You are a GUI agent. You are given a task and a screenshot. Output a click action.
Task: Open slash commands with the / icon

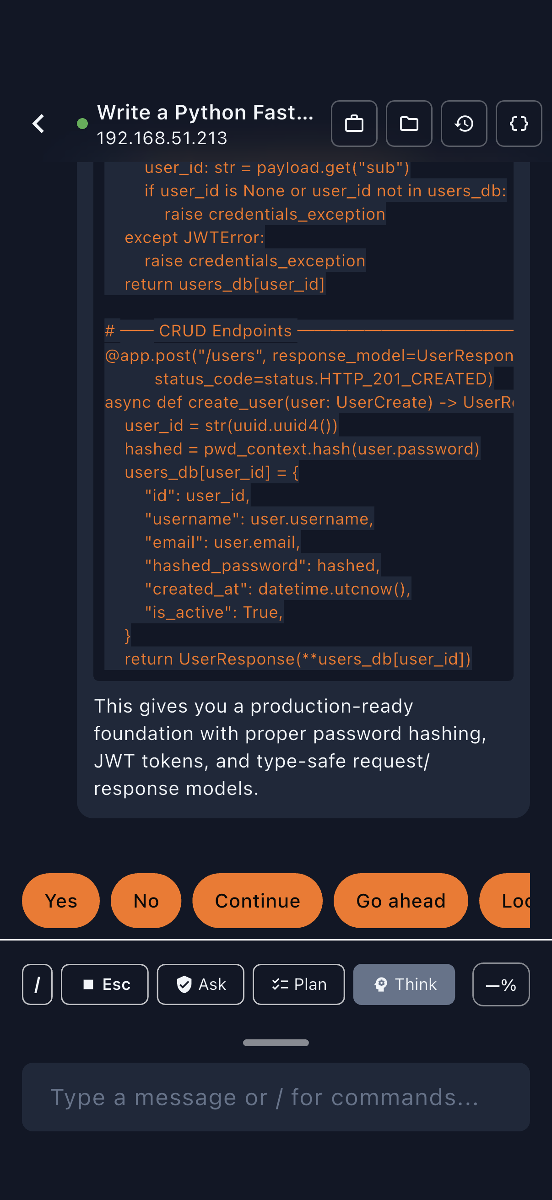37,984
